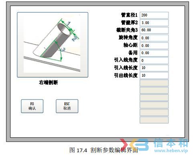This screenshot has height=155, width=195.
Task: Click the last disabled gray field
Action: [x=154, y=120]
